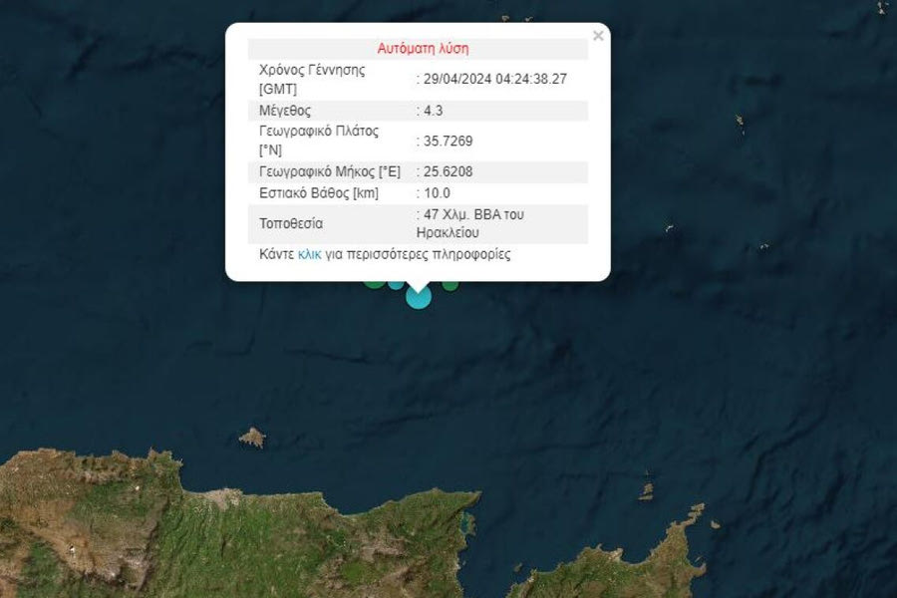897x598 pixels.
Task: Click the green earthquake marker left of the epicenter
Action: [374, 282]
